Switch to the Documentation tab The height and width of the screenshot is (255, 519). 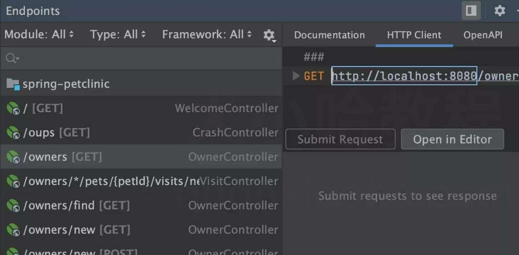coord(329,35)
